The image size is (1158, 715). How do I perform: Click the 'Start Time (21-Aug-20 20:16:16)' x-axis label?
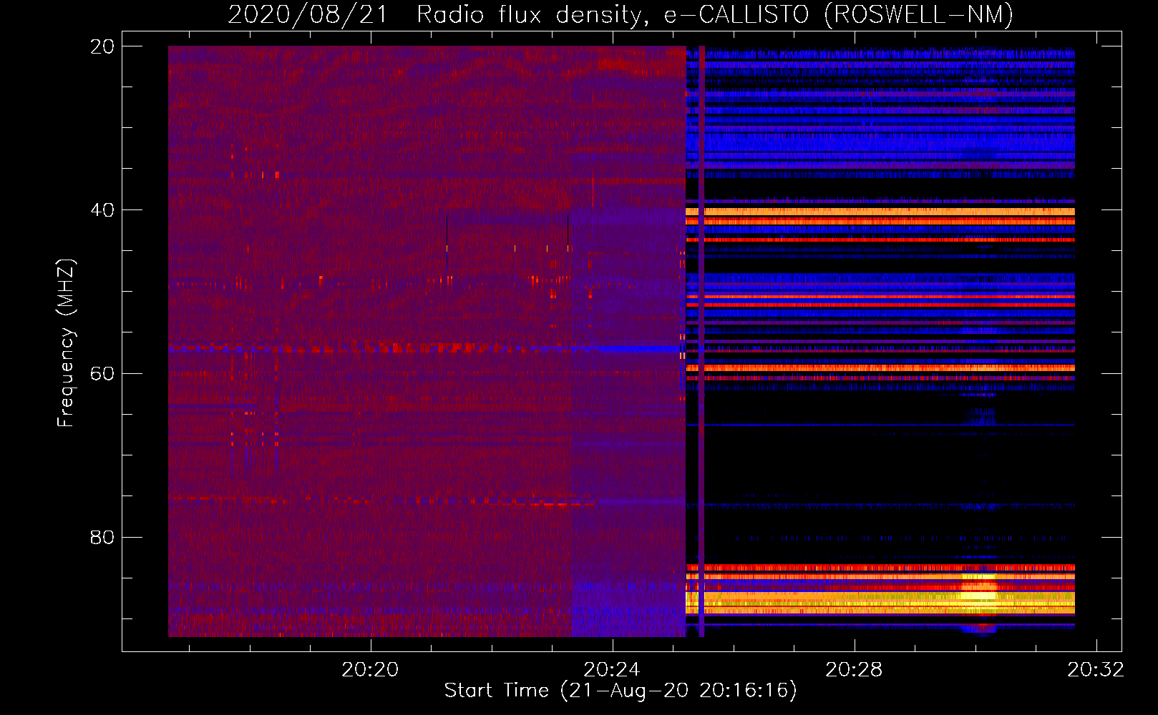click(621, 691)
